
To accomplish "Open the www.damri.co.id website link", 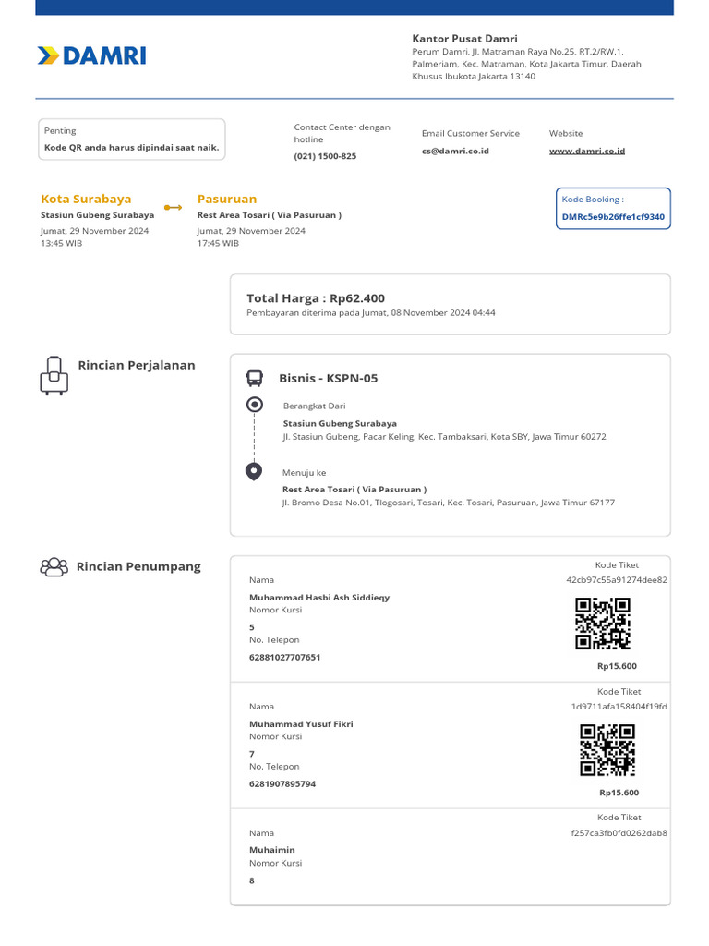I will point(586,151).
